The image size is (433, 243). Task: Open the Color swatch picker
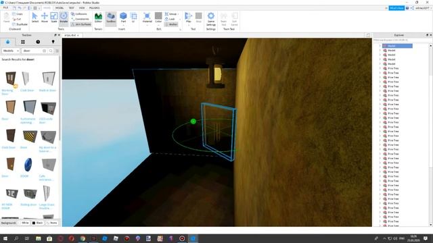tap(158, 16)
